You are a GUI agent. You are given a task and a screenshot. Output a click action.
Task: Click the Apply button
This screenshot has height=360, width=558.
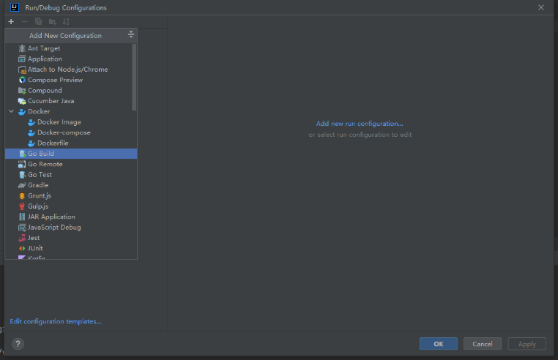coord(527,344)
